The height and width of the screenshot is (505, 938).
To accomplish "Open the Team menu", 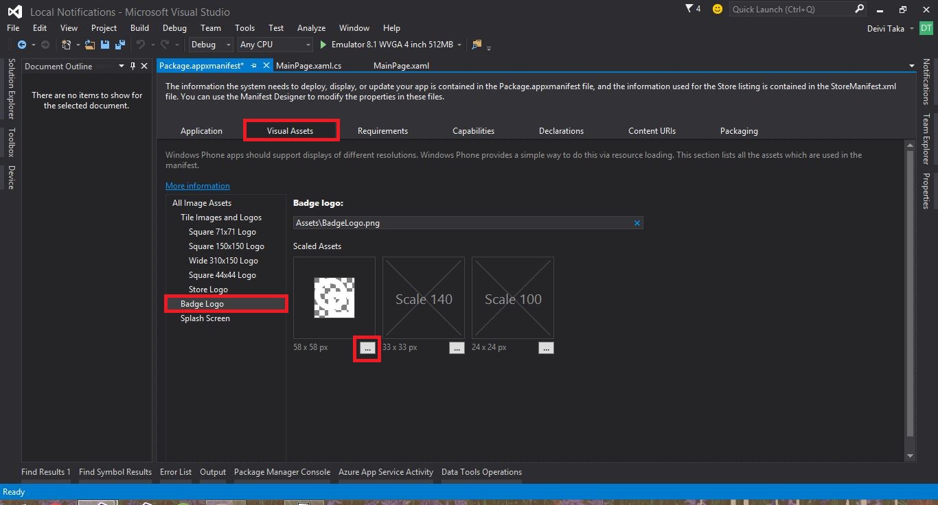I will tap(211, 28).
